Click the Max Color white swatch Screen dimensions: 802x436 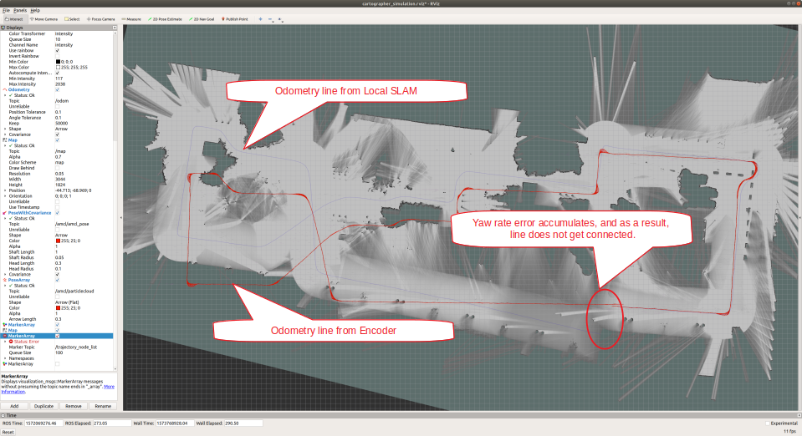coord(58,68)
